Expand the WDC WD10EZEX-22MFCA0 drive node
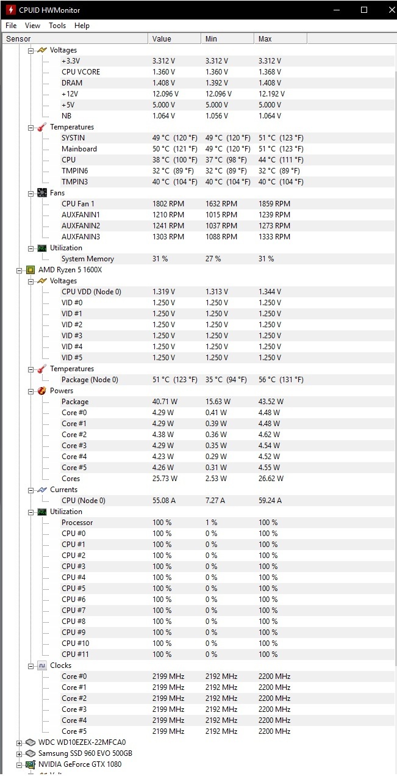This screenshot has height=776, width=397. [x=19, y=742]
